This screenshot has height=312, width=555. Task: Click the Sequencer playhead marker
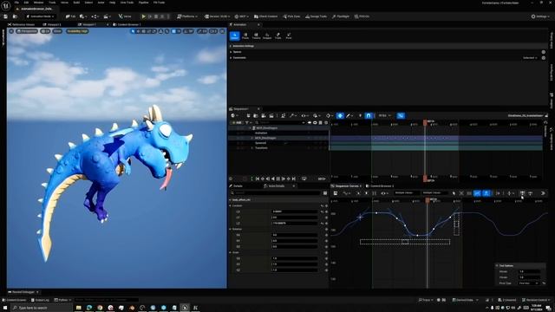pos(425,122)
